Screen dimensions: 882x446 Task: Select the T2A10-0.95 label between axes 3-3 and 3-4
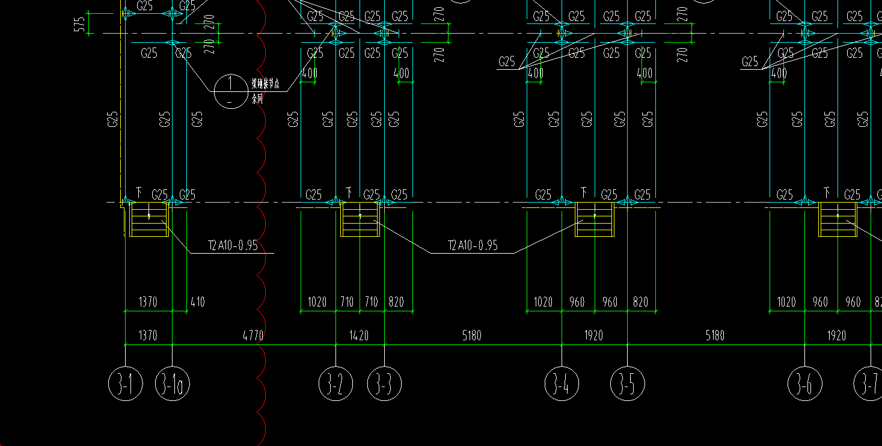coord(473,245)
